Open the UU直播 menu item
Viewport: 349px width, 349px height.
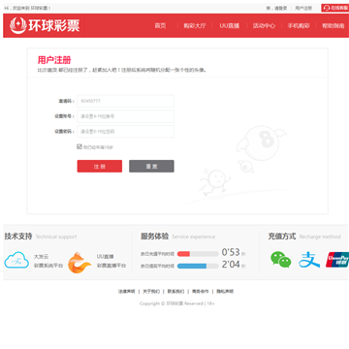click(230, 26)
